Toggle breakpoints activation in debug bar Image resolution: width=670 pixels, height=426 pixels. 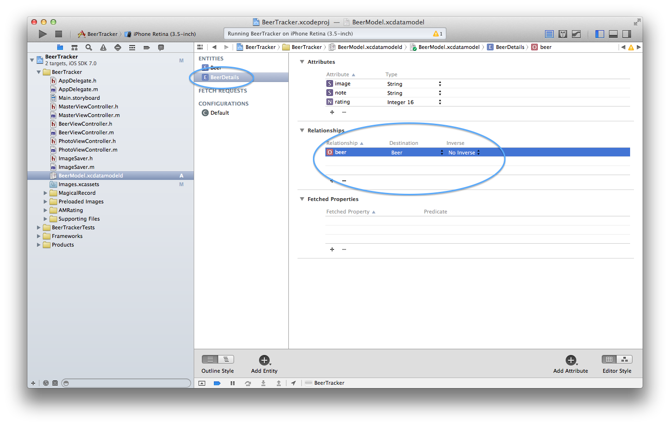click(x=217, y=383)
